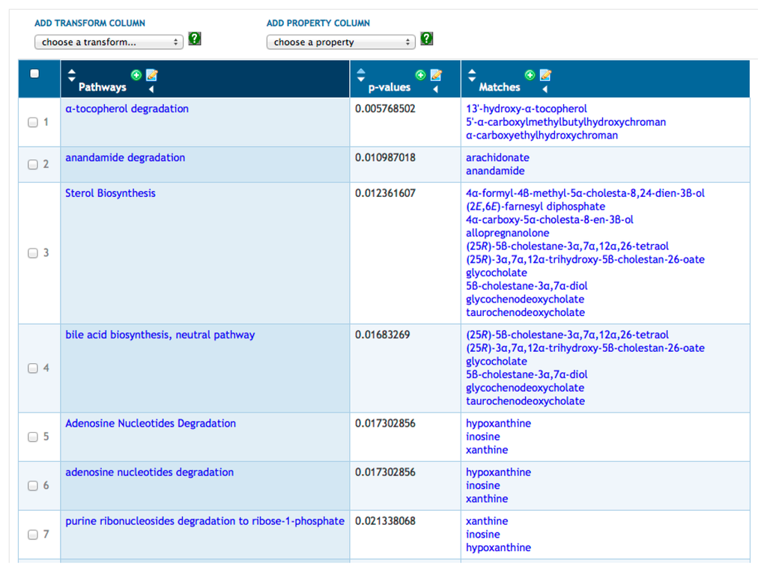Open the anandamide degradation pathway link

[124, 158]
